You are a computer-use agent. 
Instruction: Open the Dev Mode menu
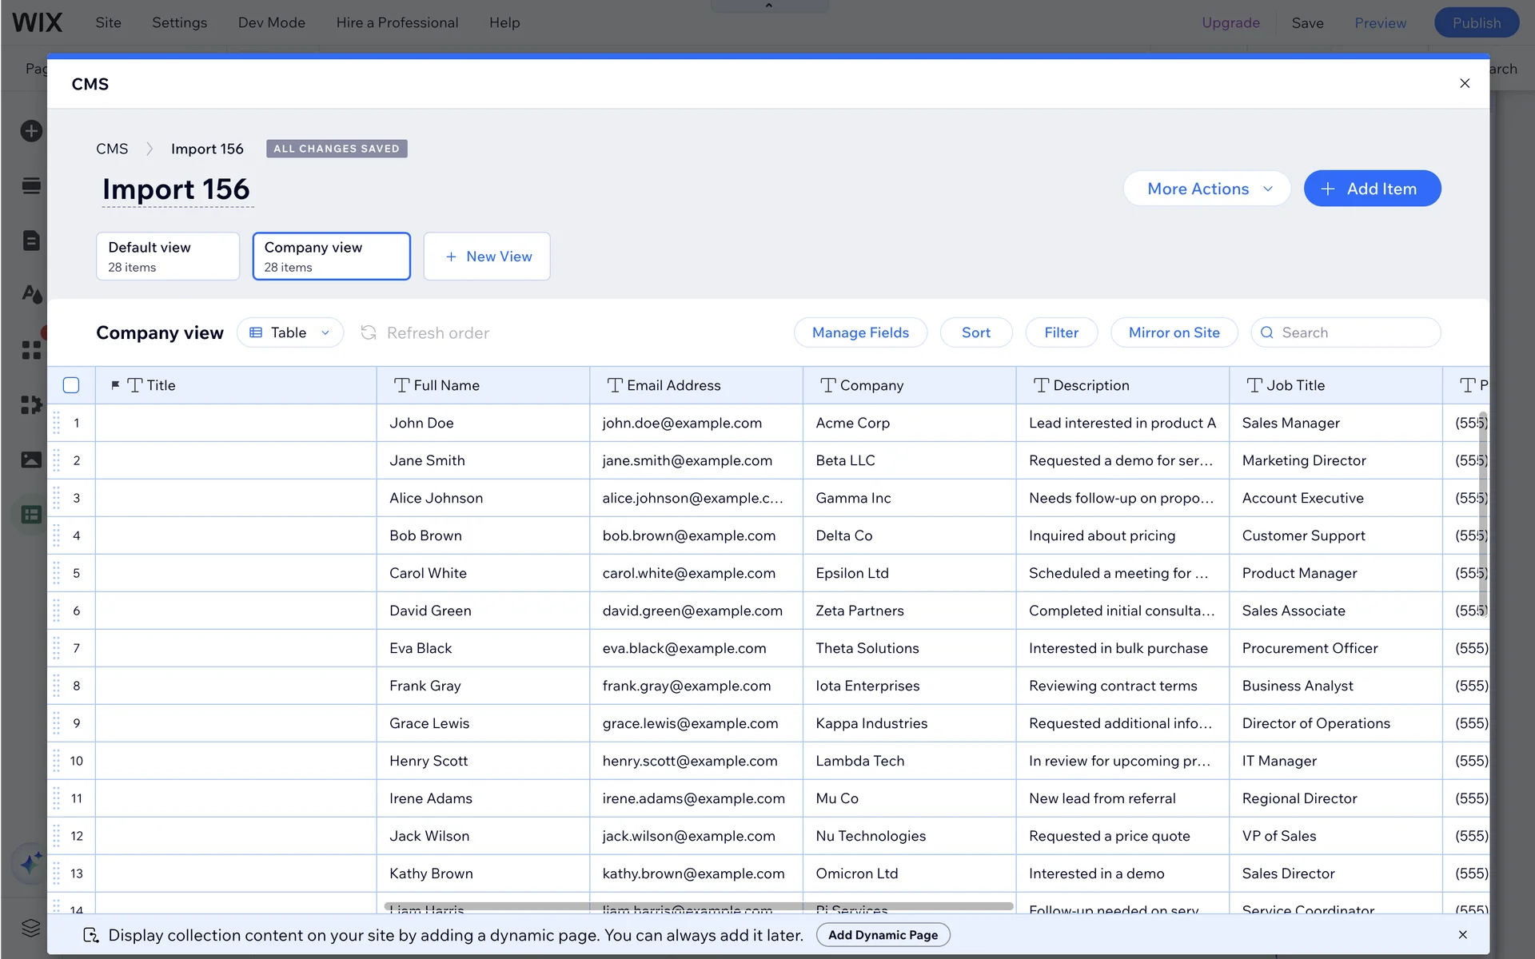[271, 22]
